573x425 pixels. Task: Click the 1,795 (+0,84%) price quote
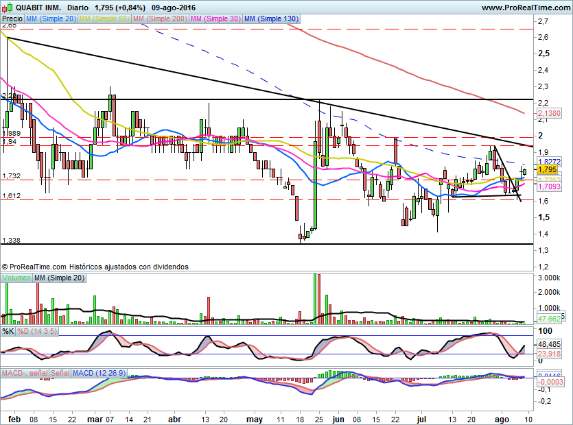pyautogui.click(x=120, y=8)
